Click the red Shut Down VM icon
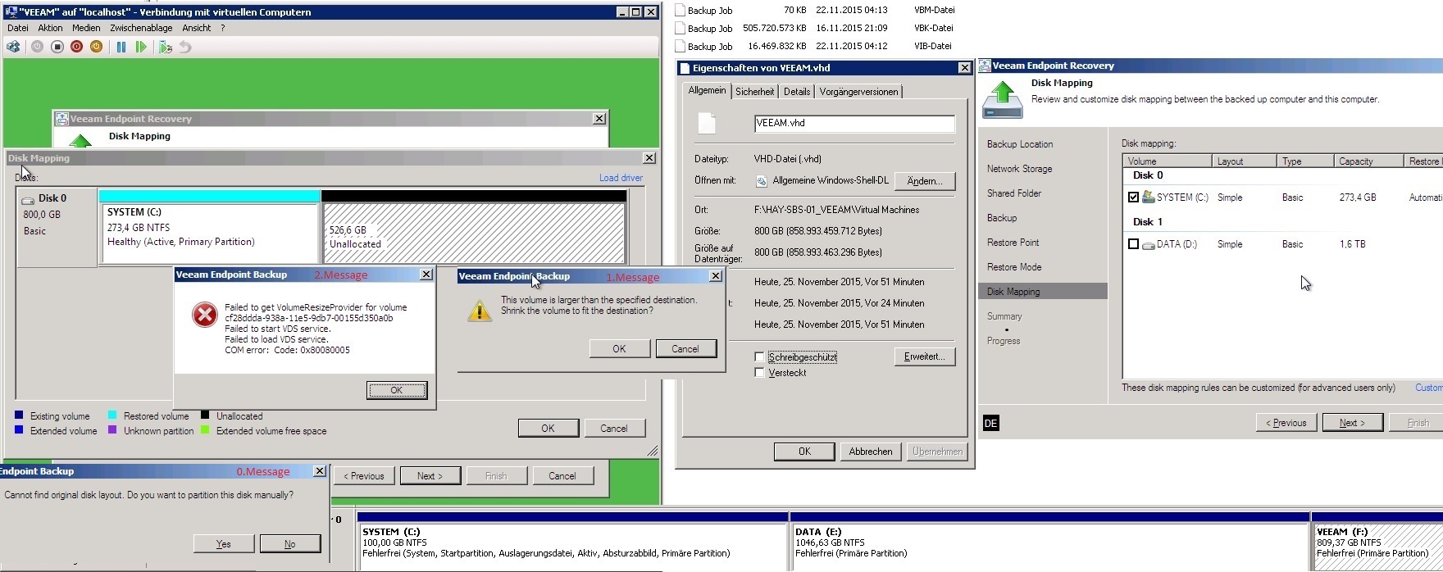This screenshot has width=1443, height=572. pyautogui.click(x=76, y=47)
